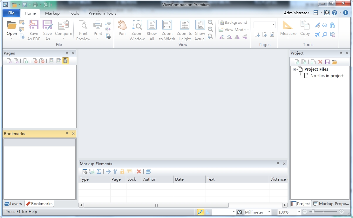Collapse the Project Files tree node
The width and height of the screenshot is (353, 218).
pyautogui.click(x=295, y=69)
